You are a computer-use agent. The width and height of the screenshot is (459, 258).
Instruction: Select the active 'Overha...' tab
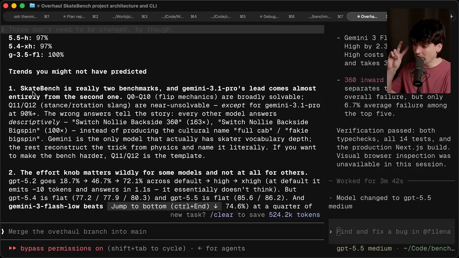pos(367,17)
